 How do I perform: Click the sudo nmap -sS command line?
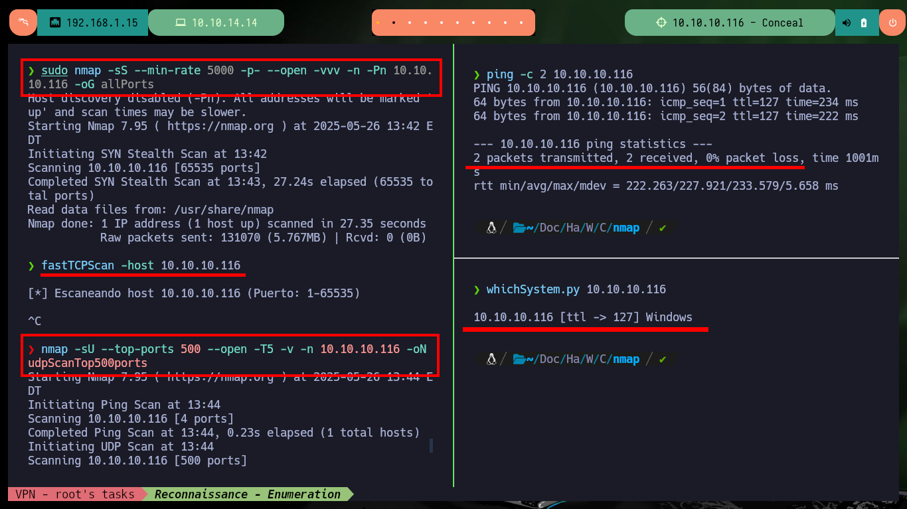[230, 77]
